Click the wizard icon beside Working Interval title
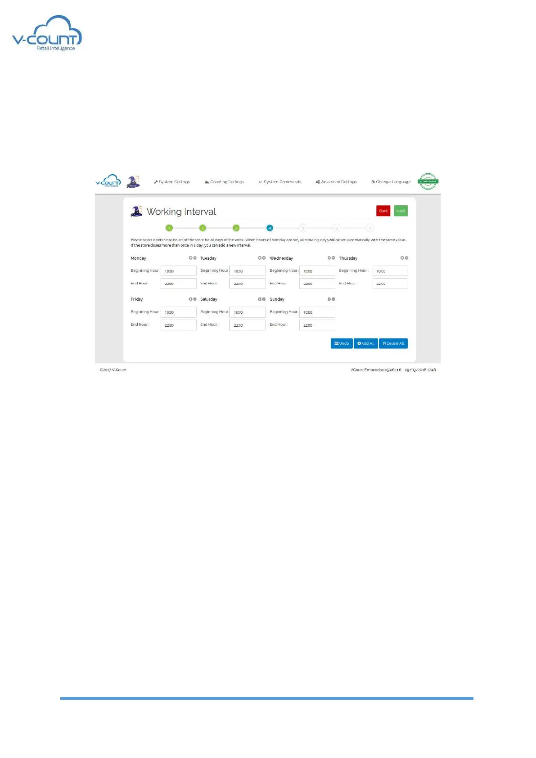The width and height of the screenshot is (536, 758). pos(136,211)
